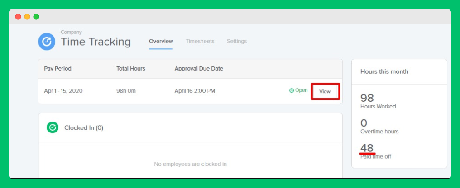Switch to the Overview tab

[161, 41]
